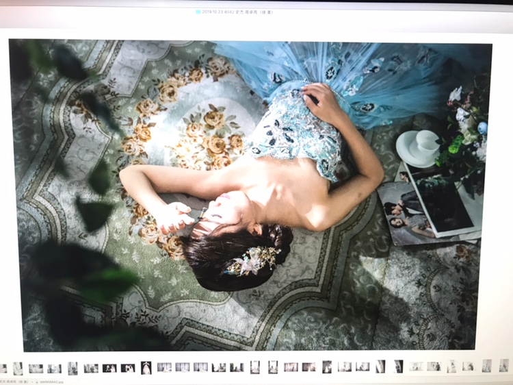Select the first thumbnail at filmstrip's left edge
The width and height of the screenshot is (513, 385).
tap(3, 369)
